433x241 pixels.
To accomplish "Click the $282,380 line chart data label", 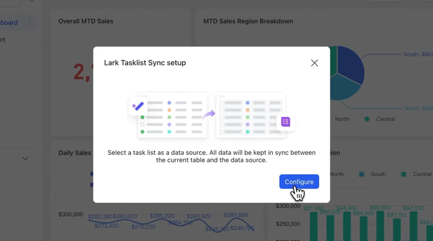I will tap(100, 217).
